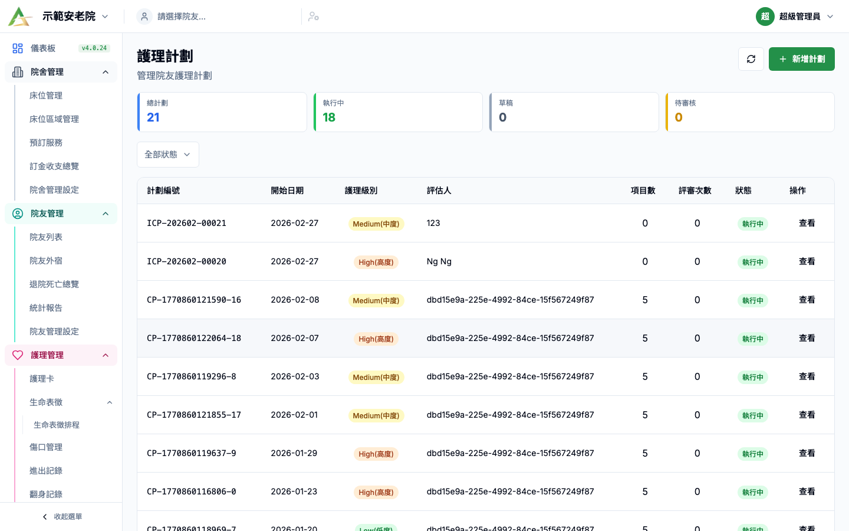Open 訂金收支總覽
Screen dimensions: 849x531
click(x=54, y=166)
